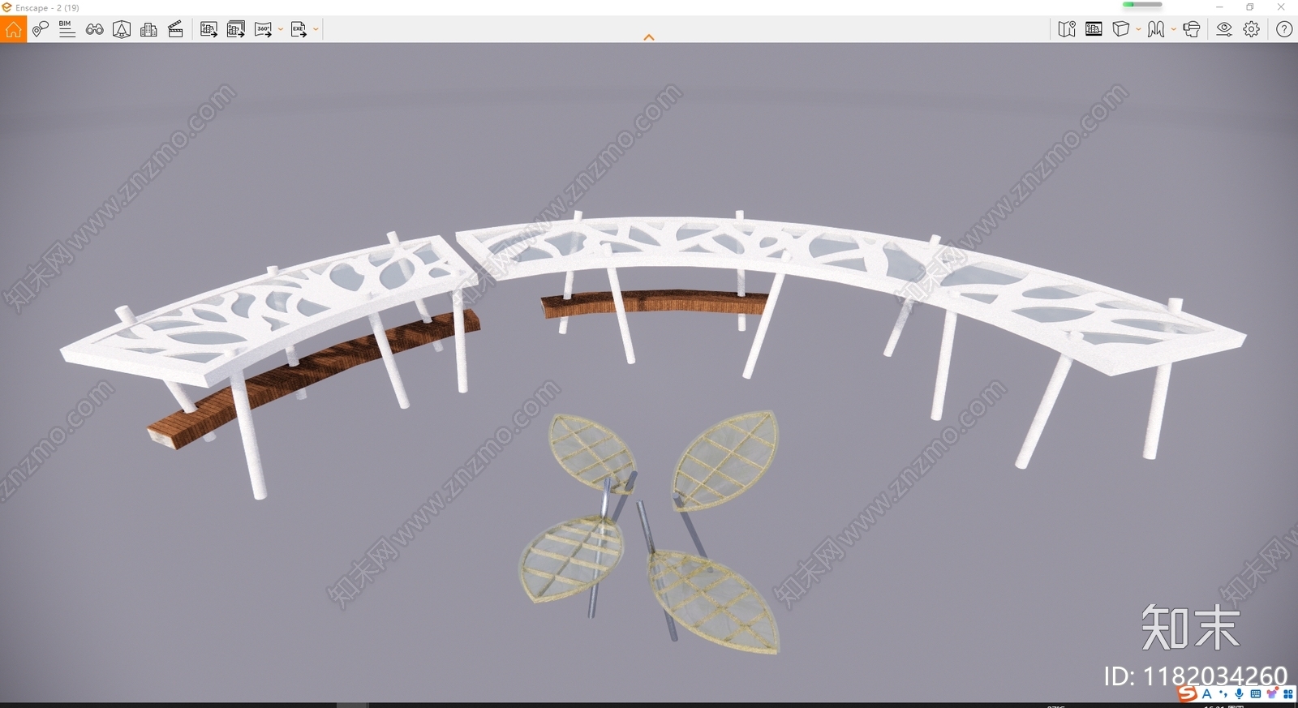Open the toolbox grid icon in the input bar
This screenshot has width=1298, height=708.
(1288, 694)
